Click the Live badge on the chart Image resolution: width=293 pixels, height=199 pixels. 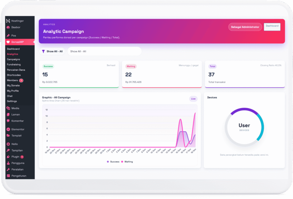193,99
